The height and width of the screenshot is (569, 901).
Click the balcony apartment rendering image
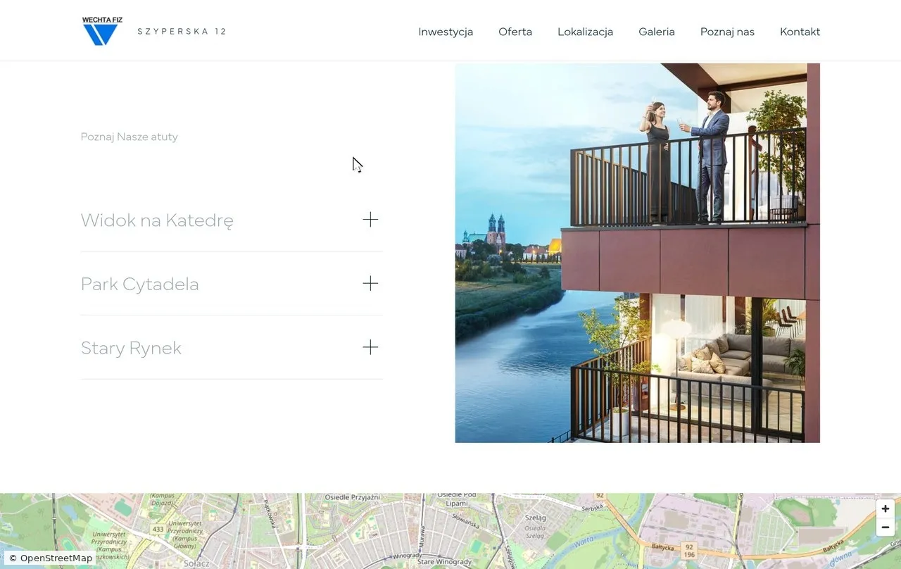[x=638, y=253]
